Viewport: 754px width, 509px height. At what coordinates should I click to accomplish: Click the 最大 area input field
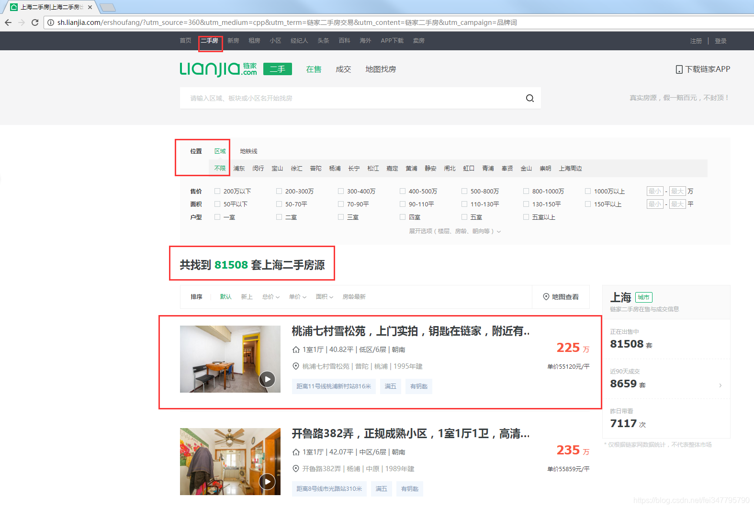click(x=677, y=204)
